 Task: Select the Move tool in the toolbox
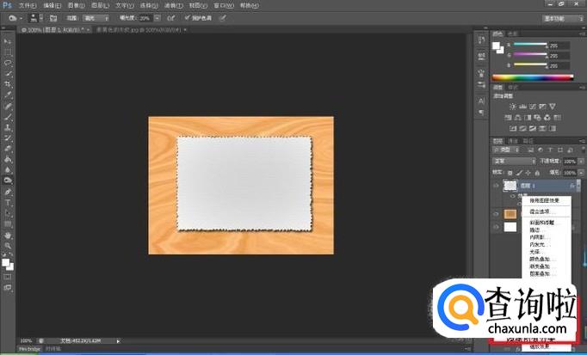pyautogui.click(x=9, y=41)
